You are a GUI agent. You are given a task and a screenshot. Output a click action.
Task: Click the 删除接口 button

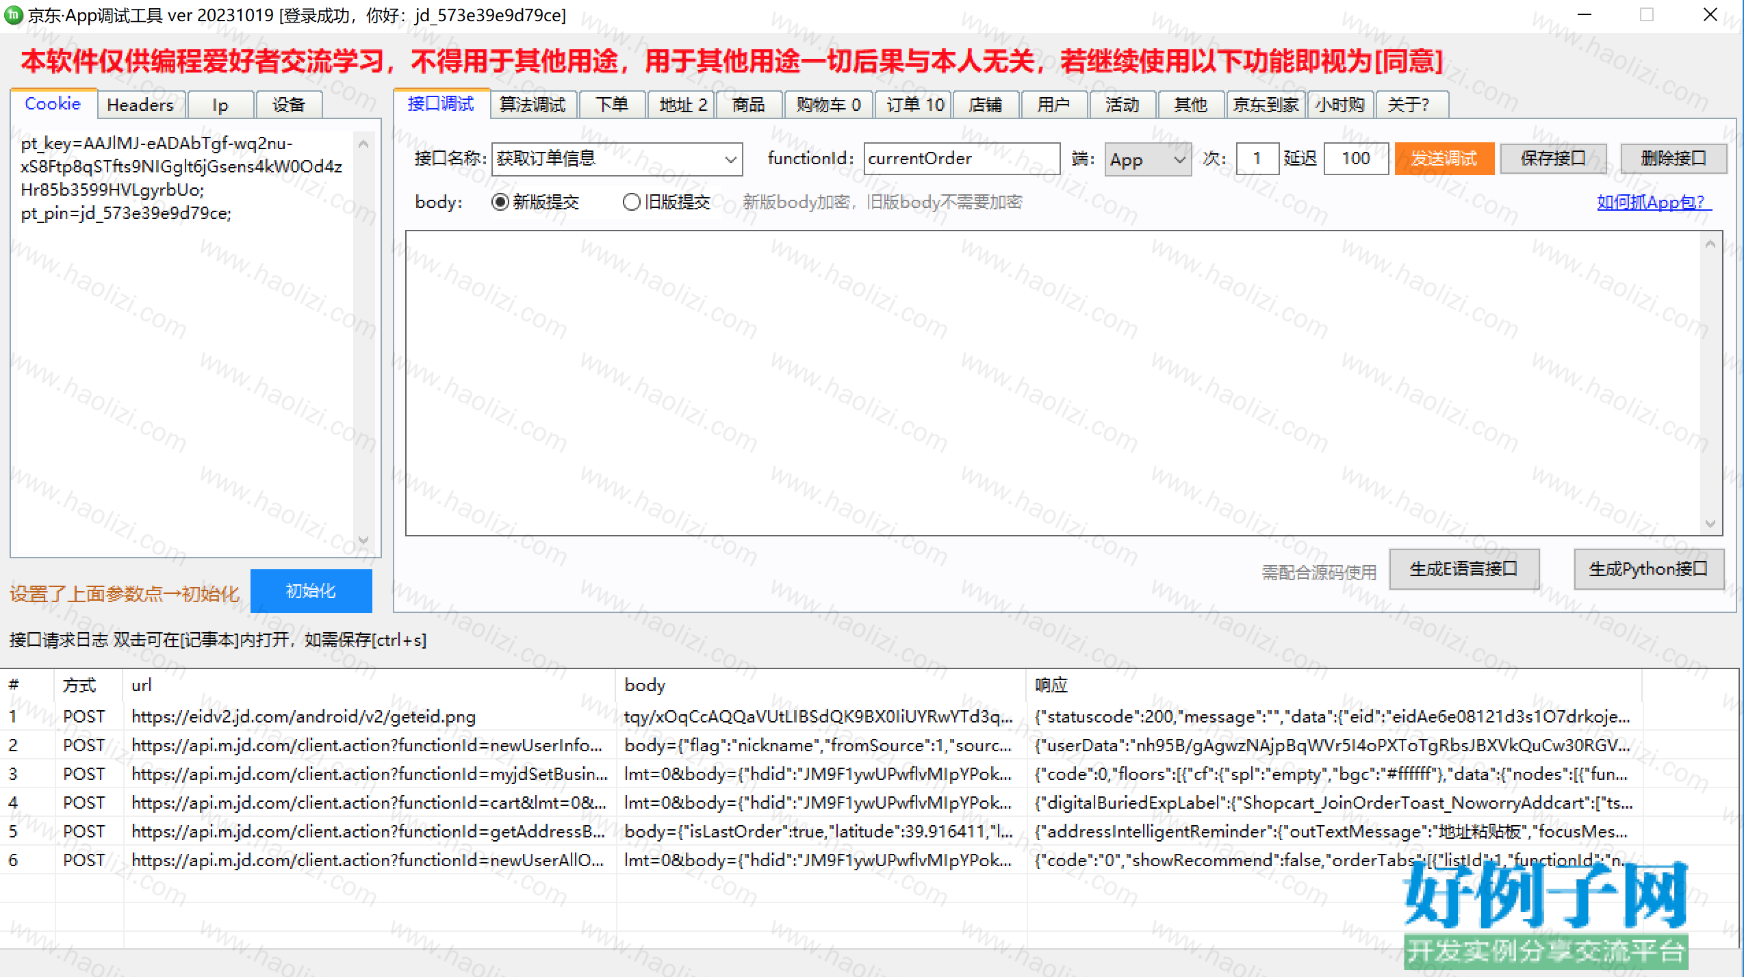[x=1674, y=159]
